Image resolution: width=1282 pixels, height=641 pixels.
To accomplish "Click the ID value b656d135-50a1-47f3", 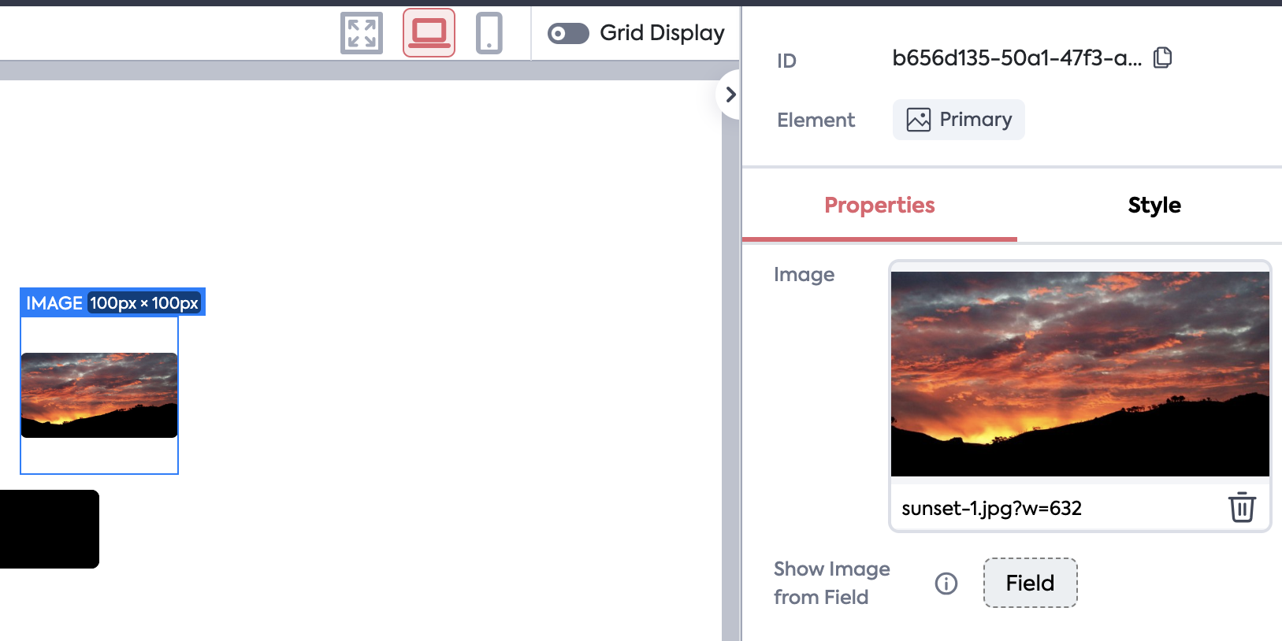I will coord(1016,58).
